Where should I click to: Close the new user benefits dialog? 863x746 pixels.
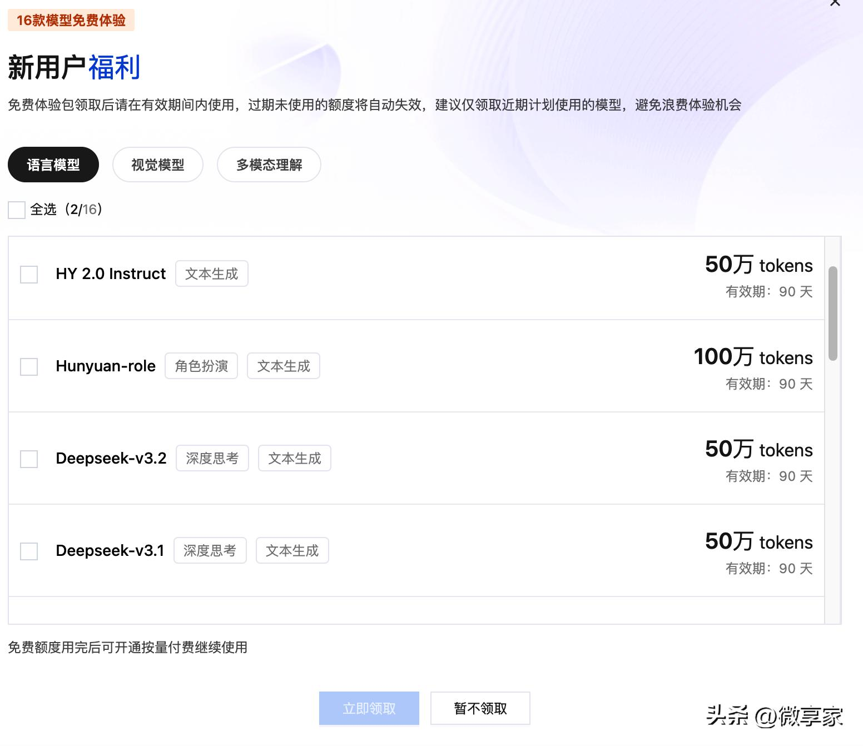835,3
